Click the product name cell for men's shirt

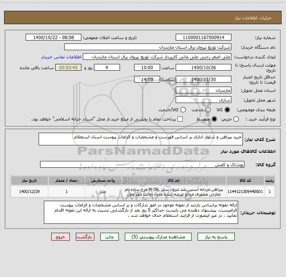174,191
